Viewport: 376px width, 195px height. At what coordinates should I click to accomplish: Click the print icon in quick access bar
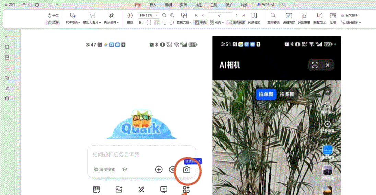click(37, 5)
